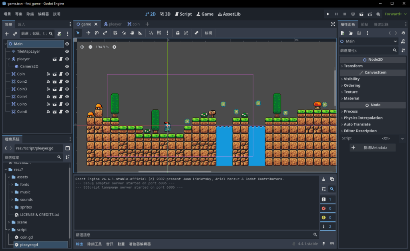Click the add new node plus icon
The width and height of the screenshot is (410, 251).
coord(7,34)
